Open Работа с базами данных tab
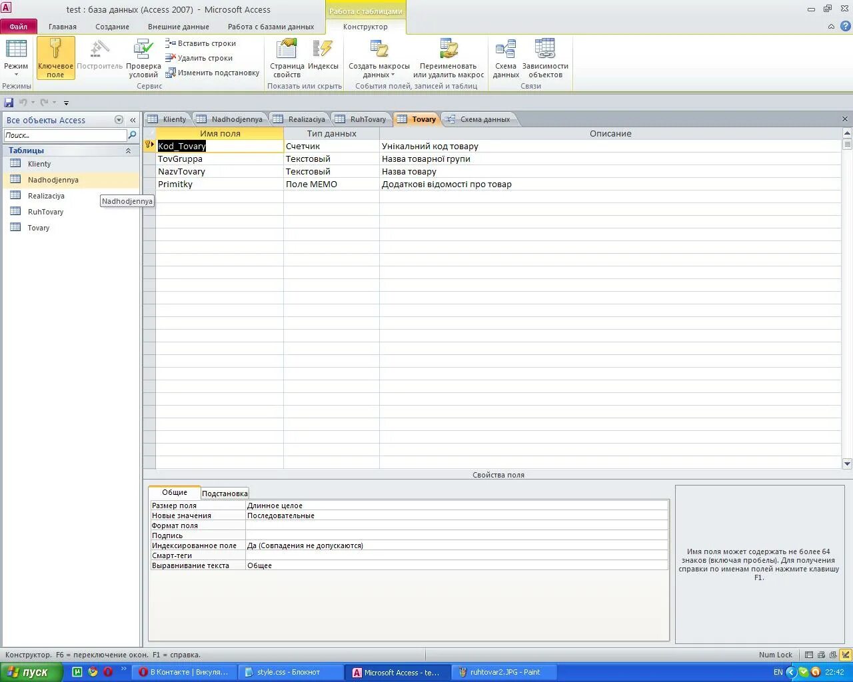The height and width of the screenshot is (682, 853). (x=271, y=27)
